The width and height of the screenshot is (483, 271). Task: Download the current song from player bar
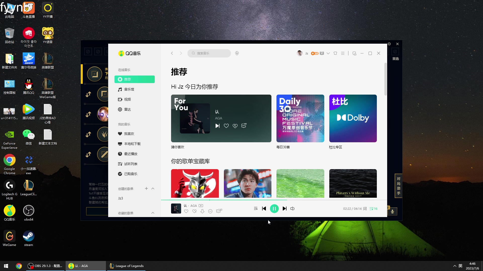click(x=202, y=211)
